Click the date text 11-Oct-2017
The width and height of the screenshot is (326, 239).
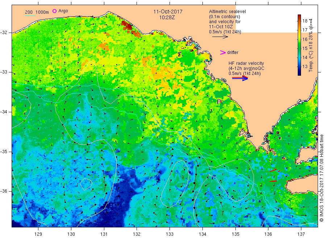(x=168, y=12)
